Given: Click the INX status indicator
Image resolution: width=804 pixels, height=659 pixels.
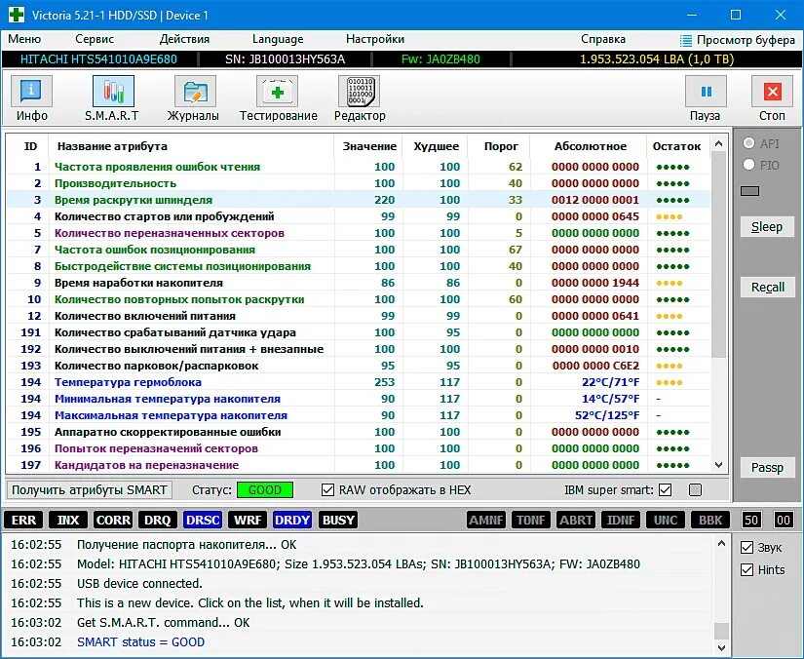Looking at the screenshot, I should (x=68, y=520).
